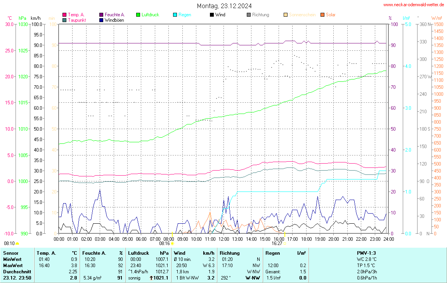Click the gray Richtung legend square
The width and height of the screenshot is (447, 283).
click(249, 15)
